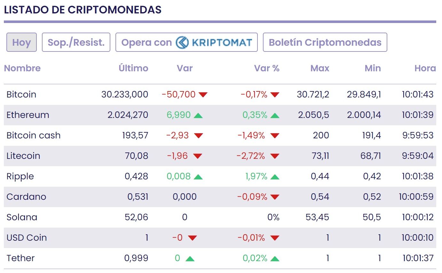Click the Último column header

pyautogui.click(x=133, y=68)
